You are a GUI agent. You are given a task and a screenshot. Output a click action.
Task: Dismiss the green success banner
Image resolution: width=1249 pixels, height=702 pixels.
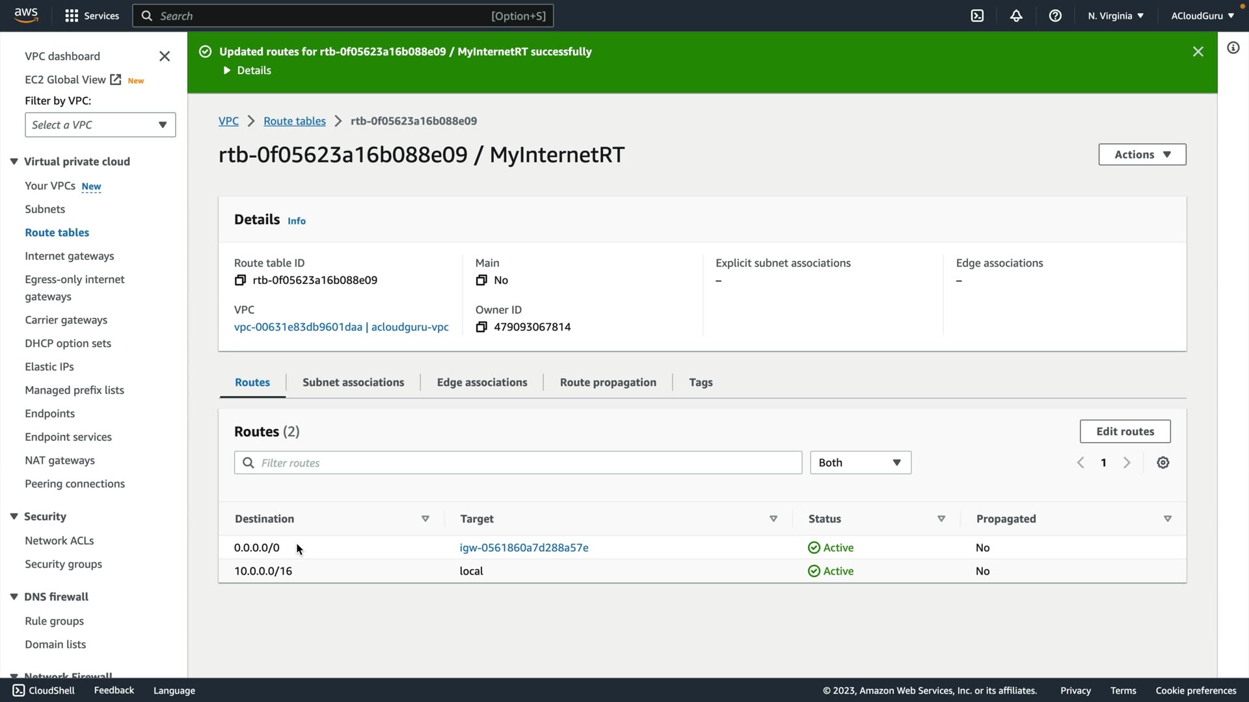point(1198,51)
